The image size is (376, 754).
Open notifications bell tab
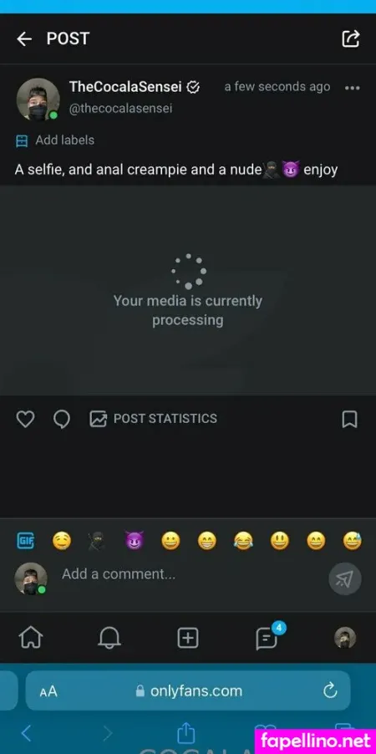point(109,638)
